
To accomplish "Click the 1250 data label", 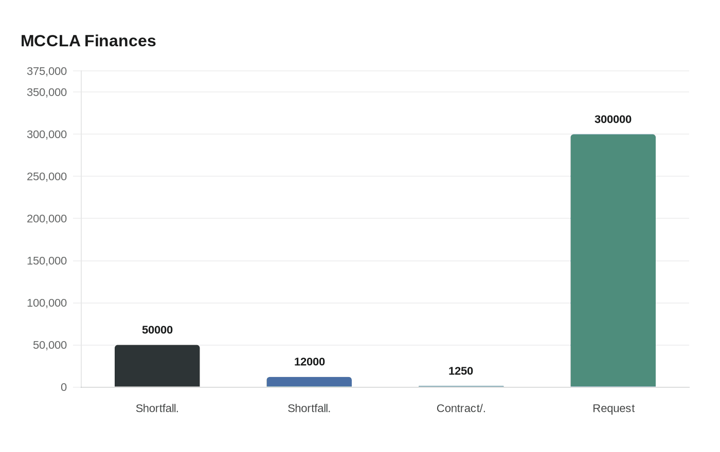I will click(461, 371).
